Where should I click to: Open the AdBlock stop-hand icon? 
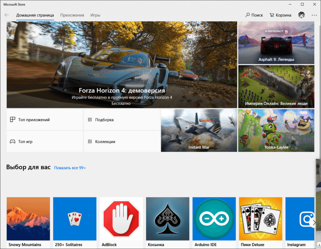click(x=121, y=219)
